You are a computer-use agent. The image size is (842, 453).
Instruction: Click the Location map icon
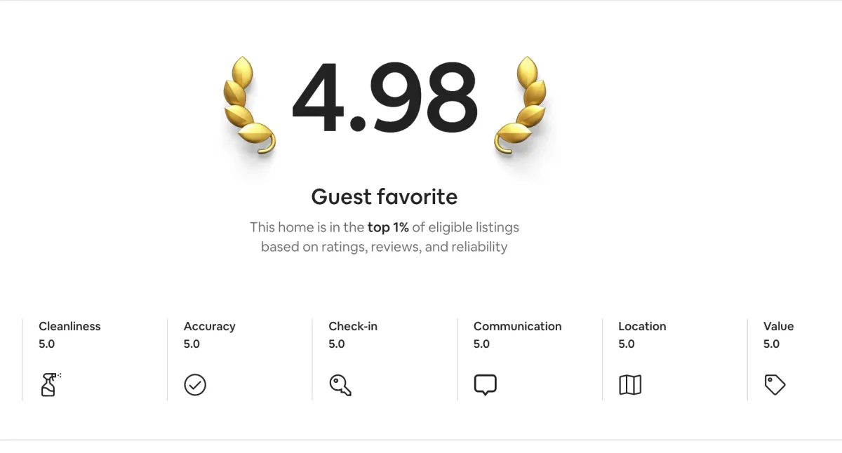pos(630,385)
